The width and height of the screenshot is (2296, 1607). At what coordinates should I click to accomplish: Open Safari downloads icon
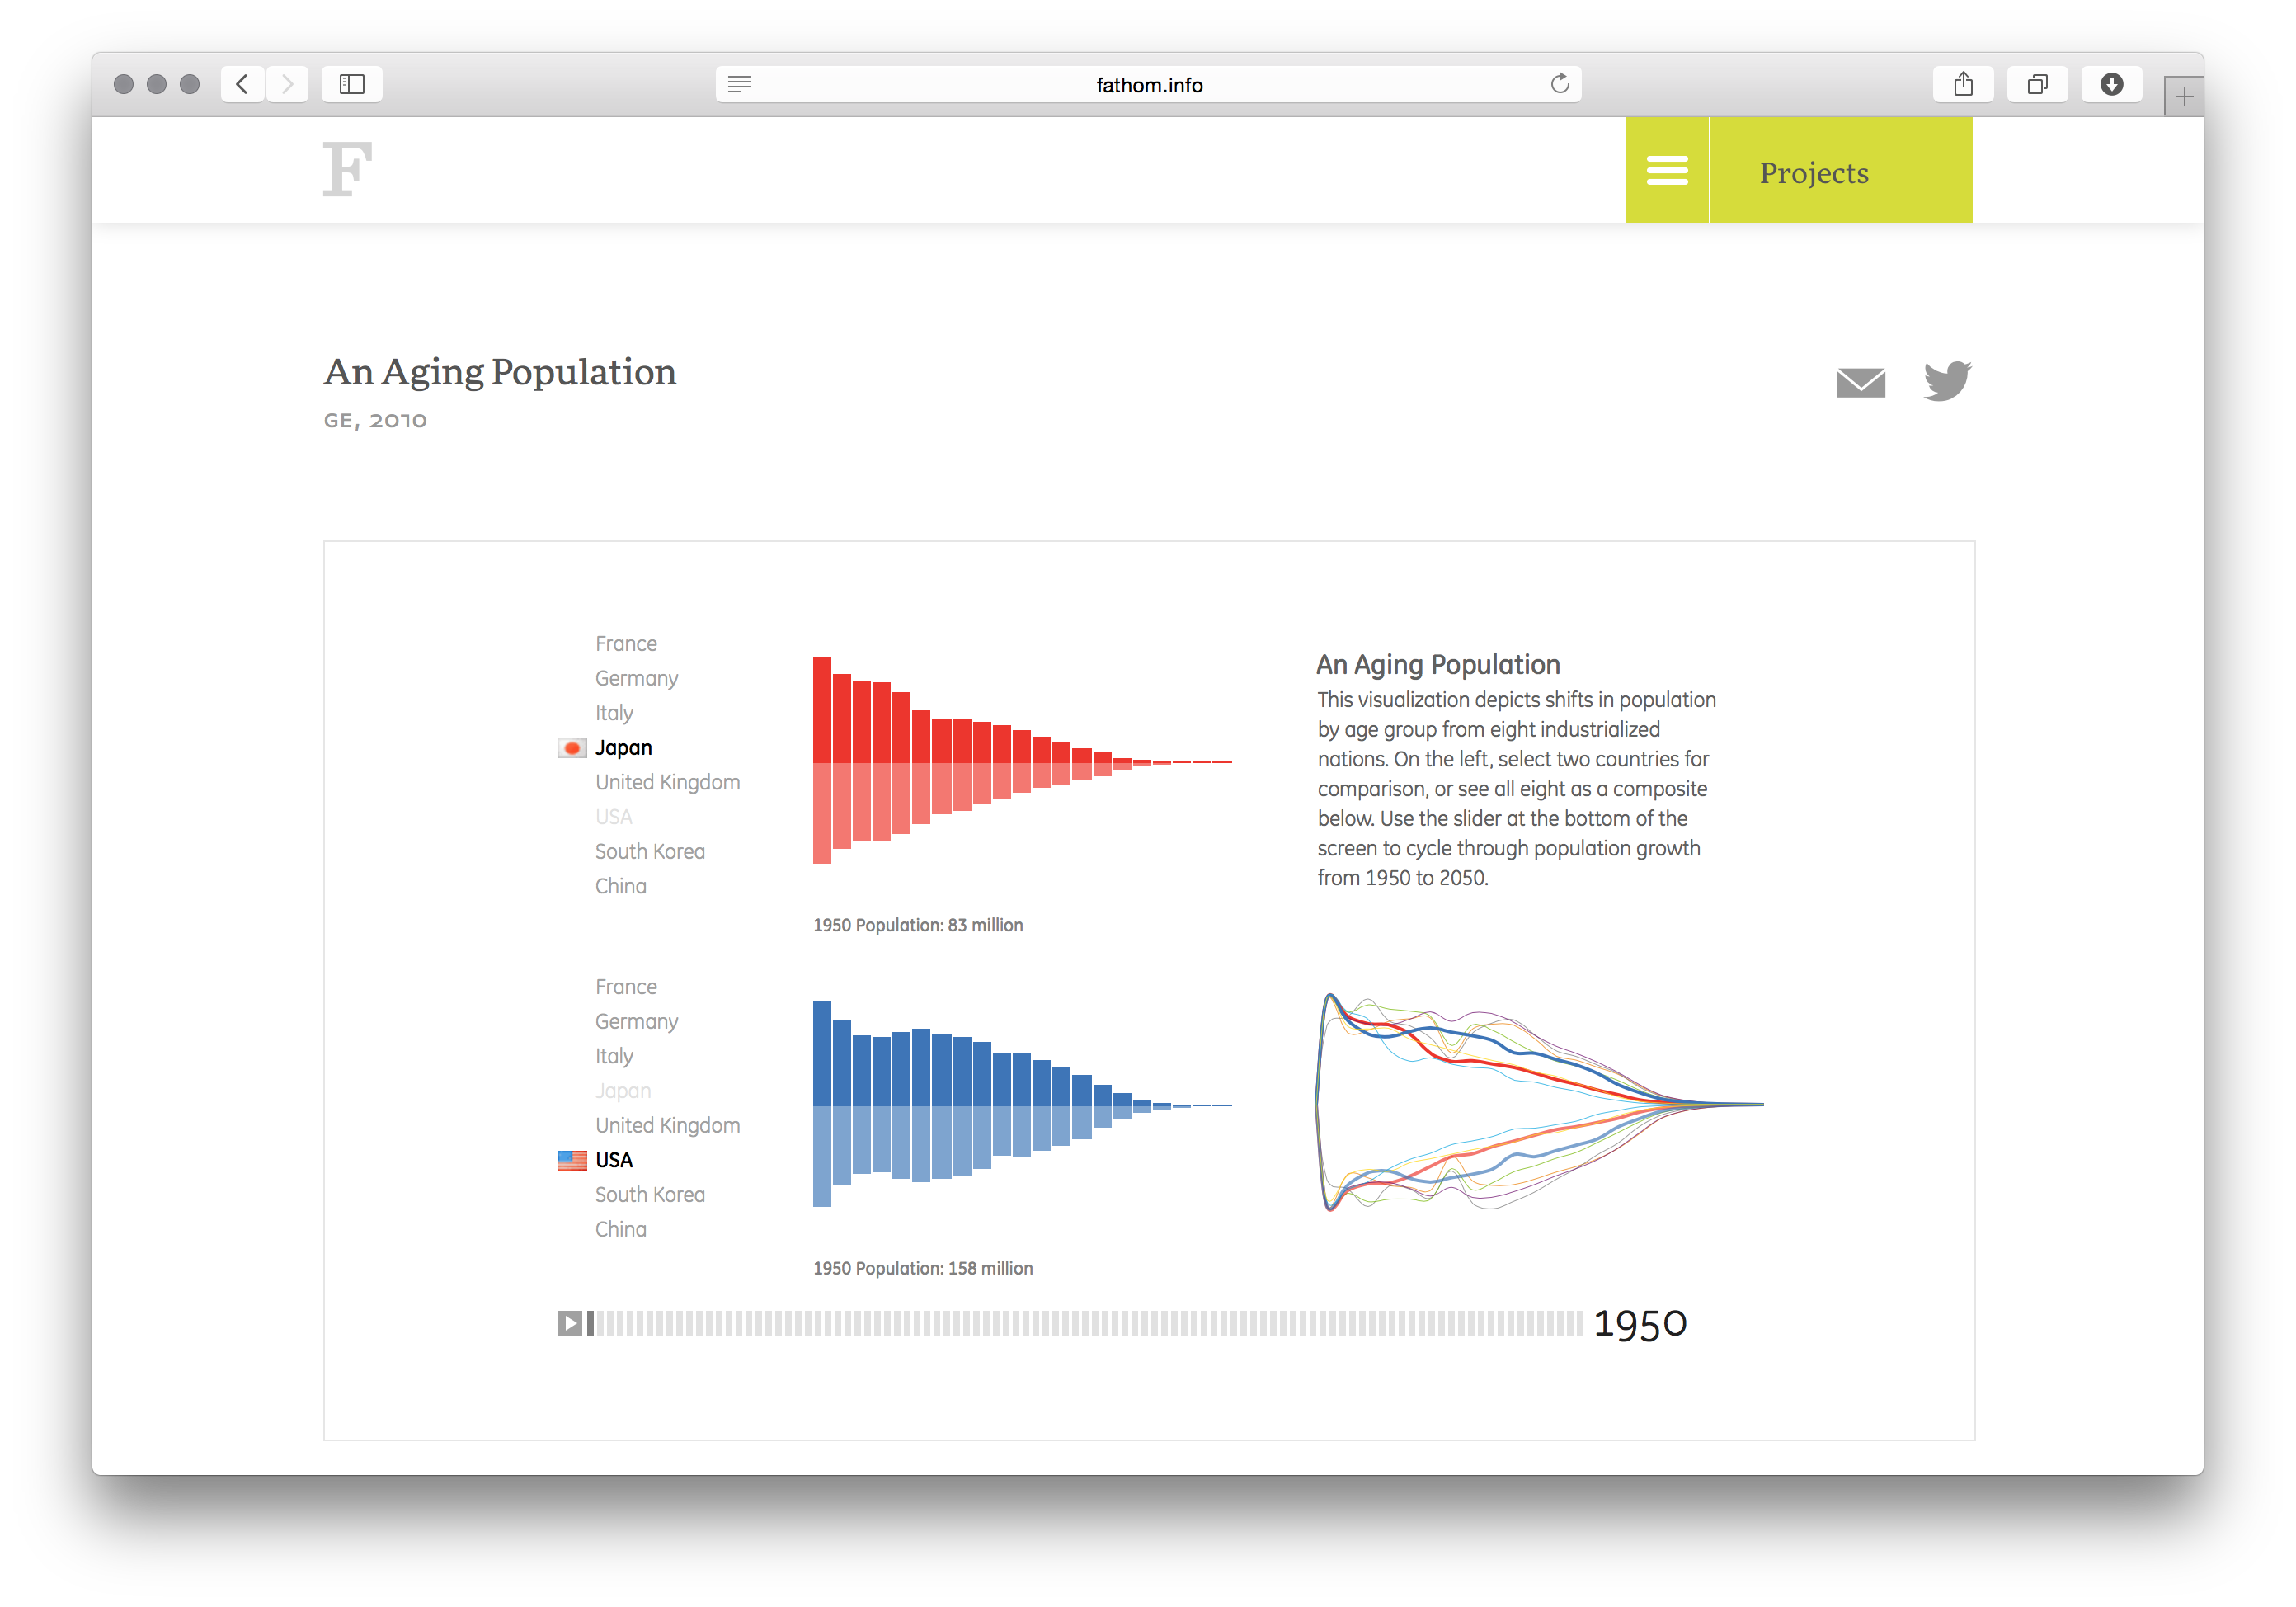point(2111,84)
